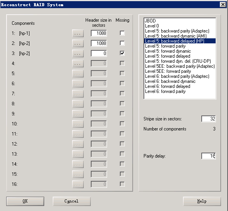Toggle Missing checkbox in row 6
This screenshot has height=211, width=228.
(x=122, y=83)
